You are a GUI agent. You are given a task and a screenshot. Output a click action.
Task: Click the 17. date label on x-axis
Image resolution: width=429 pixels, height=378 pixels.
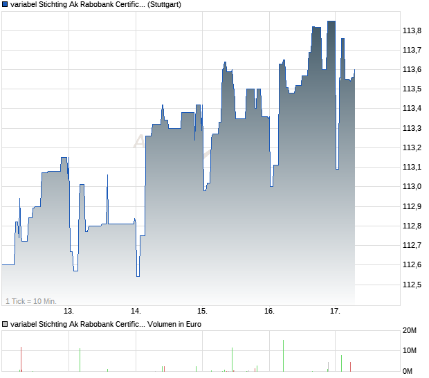[x=336, y=311]
